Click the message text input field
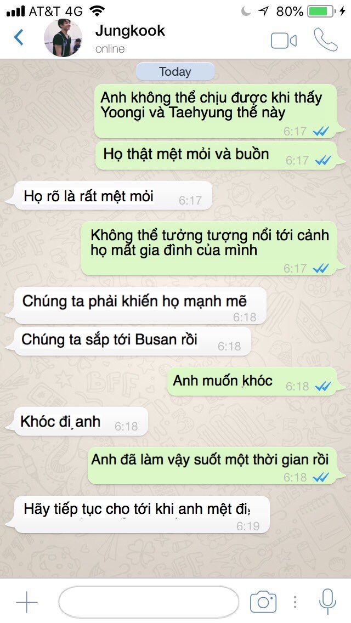Viewport: 351px width, 623px height. point(149,602)
